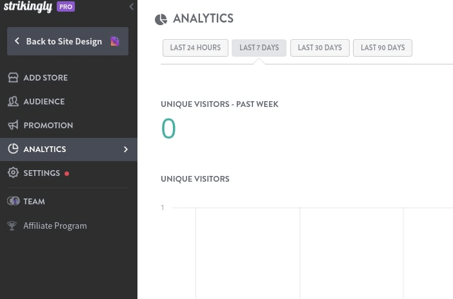Screen dimensions: 453x299
Task: Select the ANALYTICS menu label
Action: (x=45, y=149)
